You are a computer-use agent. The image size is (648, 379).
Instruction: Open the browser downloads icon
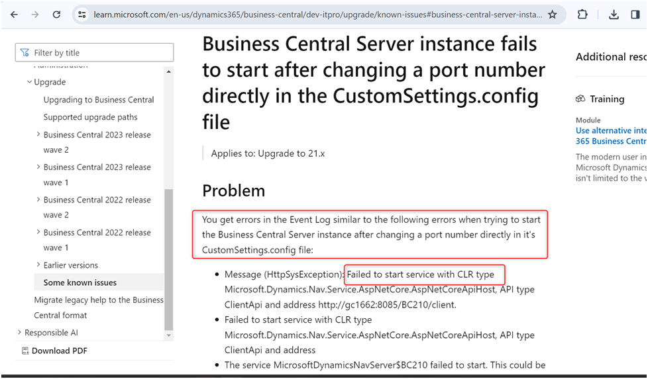click(614, 15)
